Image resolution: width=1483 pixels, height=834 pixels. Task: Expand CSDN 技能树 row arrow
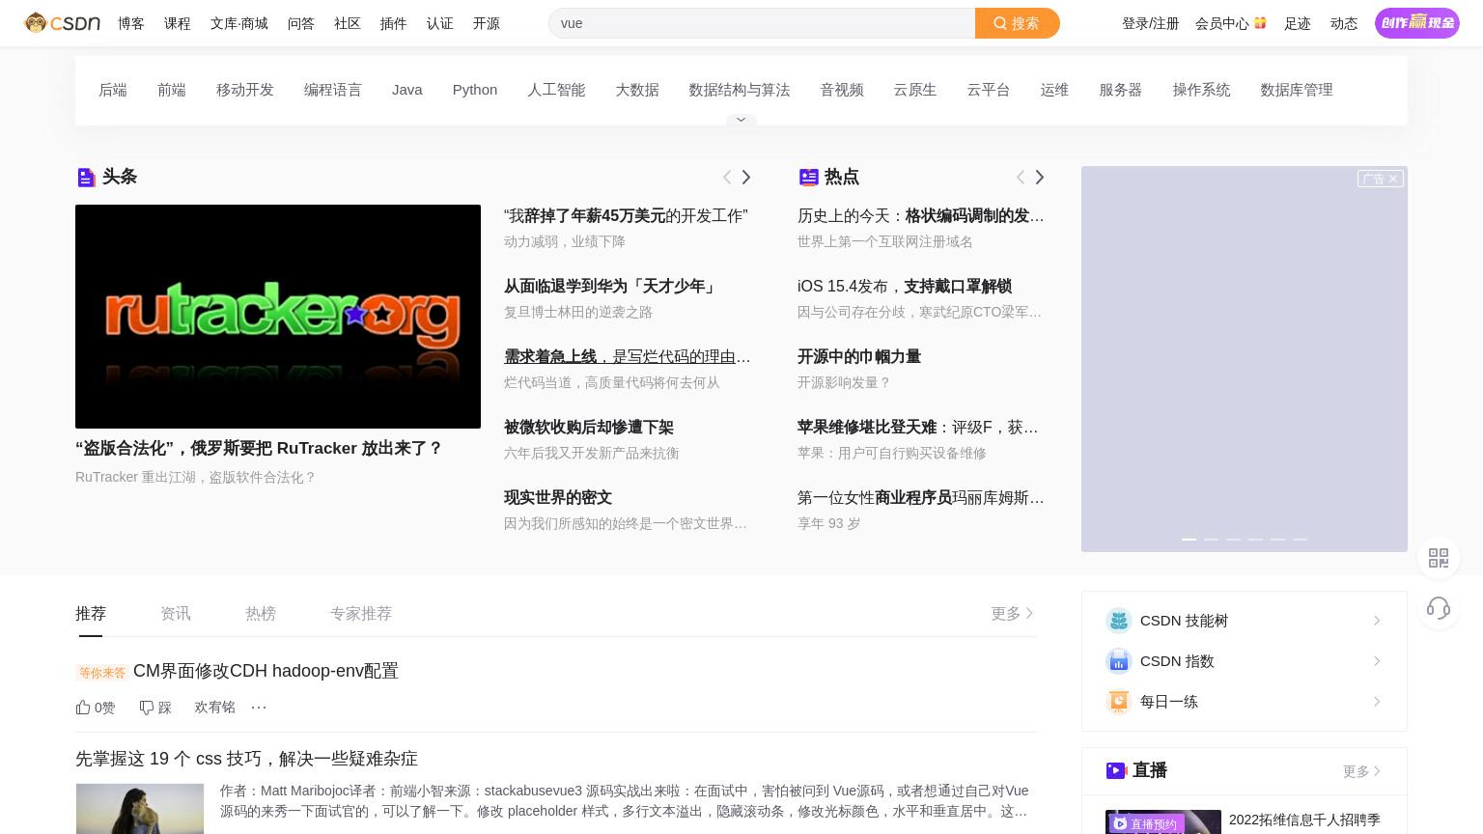[1377, 621]
